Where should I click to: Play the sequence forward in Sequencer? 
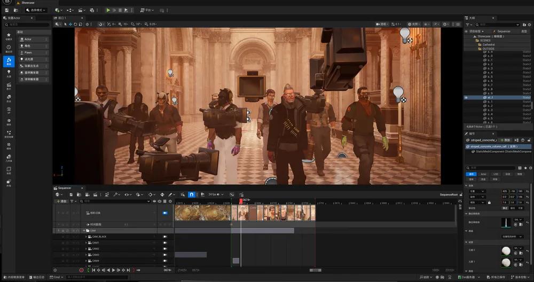pyautogui.click(x=113, y=270)
